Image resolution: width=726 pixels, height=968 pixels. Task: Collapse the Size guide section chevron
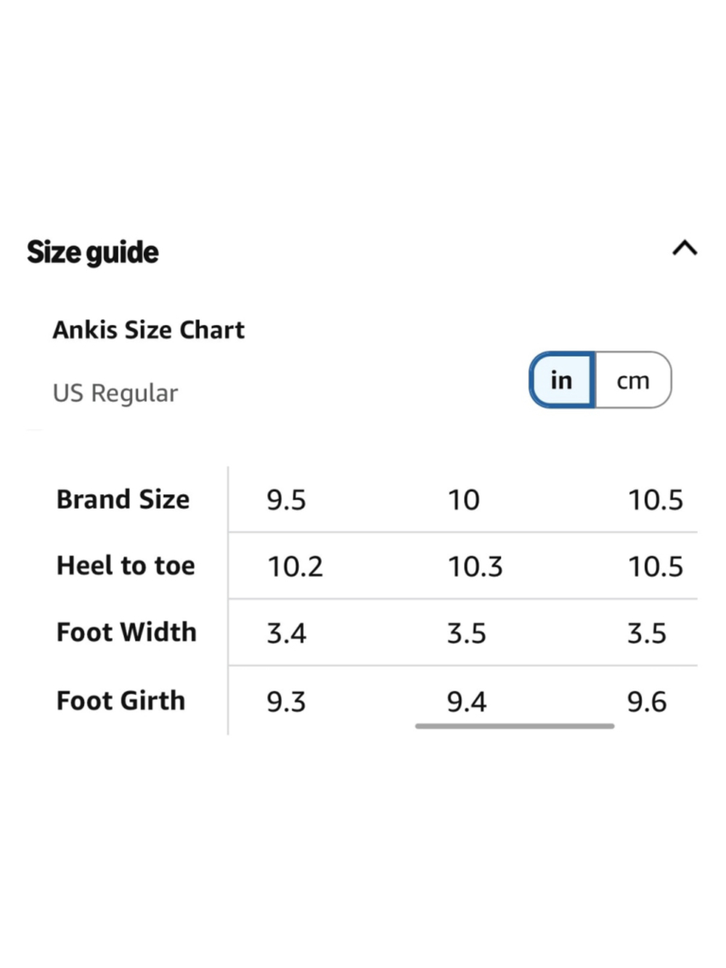click(x=685, y=248)
